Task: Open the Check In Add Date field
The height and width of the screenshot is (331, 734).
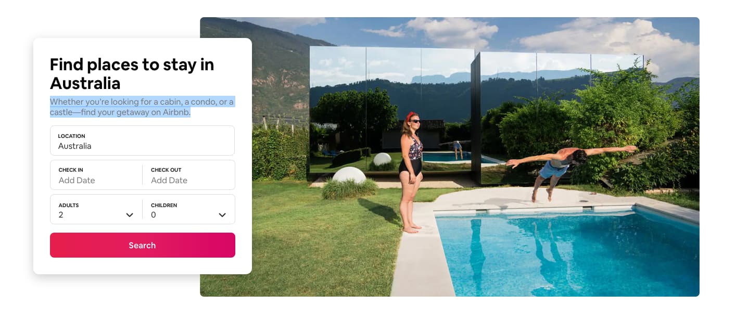Action: (96, 175)
